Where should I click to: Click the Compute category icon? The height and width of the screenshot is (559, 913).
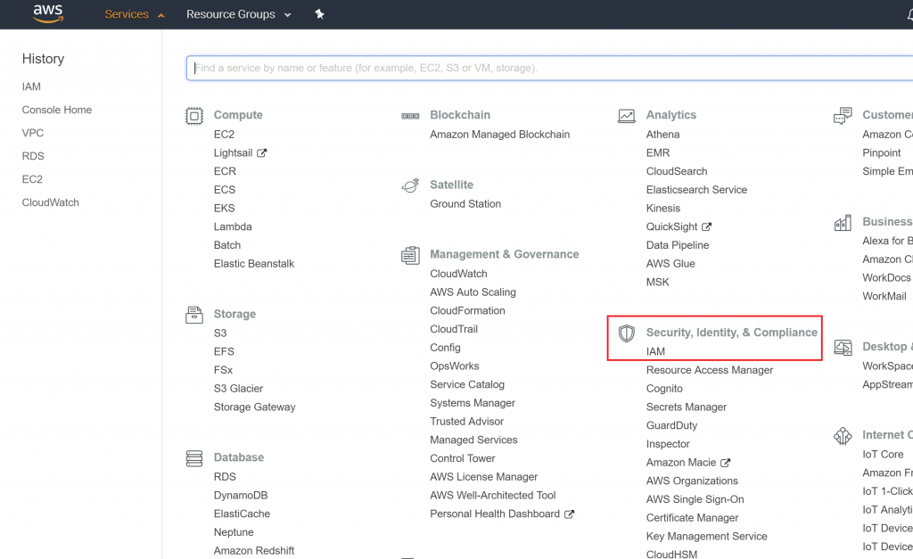193,116
